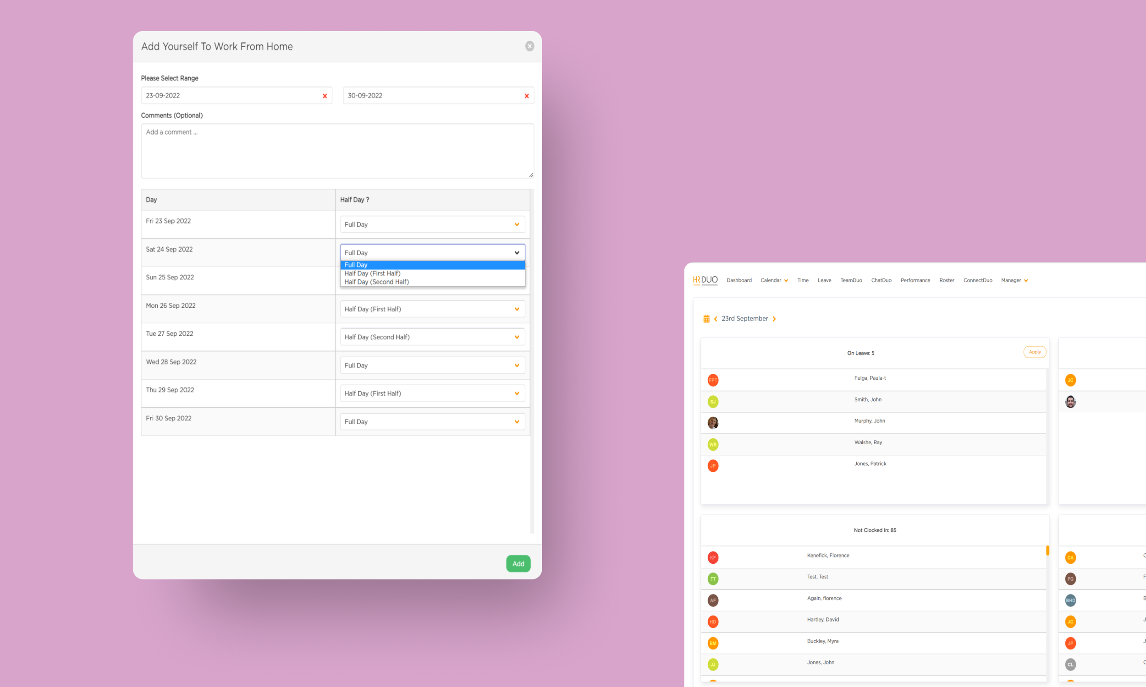Click Fulga, Paula-t's FPT avatar
The width and height of the screenshot is (1146, 687).
tap(713, 380)
